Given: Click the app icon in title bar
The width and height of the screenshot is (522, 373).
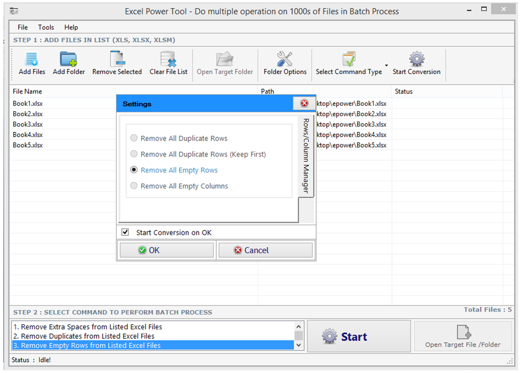Looking at the screenshot, I should [x=14, y=12].
